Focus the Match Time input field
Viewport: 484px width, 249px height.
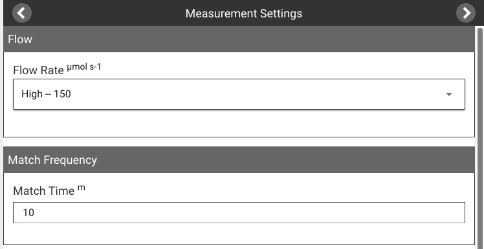click(239, 212)
